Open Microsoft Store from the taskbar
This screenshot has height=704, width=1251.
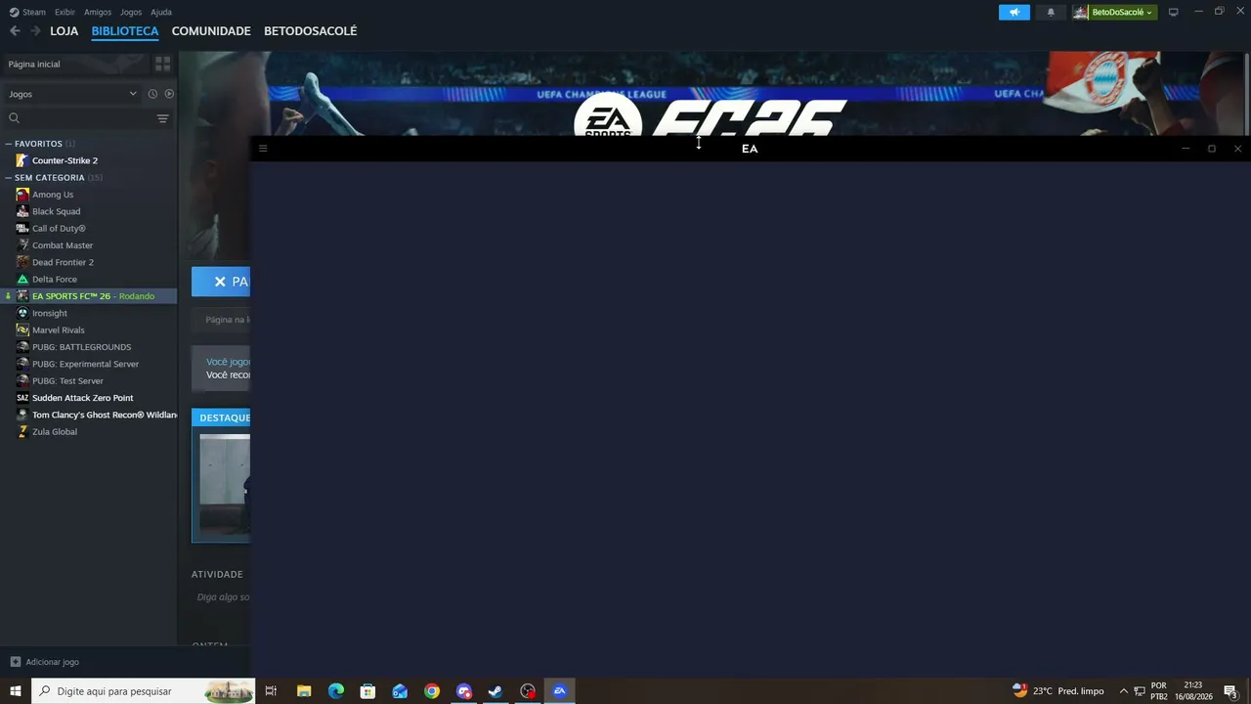tap(367, 691)
